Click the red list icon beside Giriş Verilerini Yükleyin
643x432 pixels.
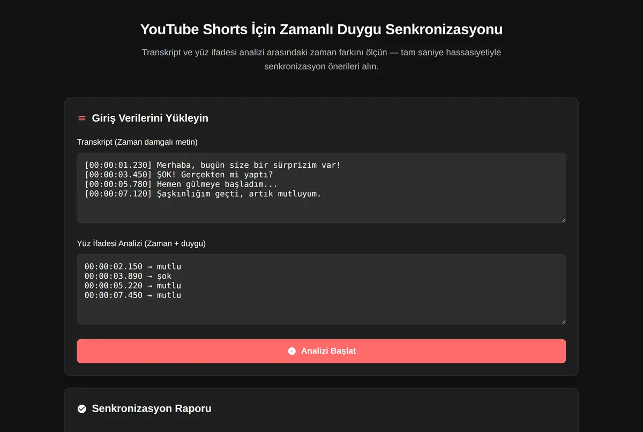point(82,118)
